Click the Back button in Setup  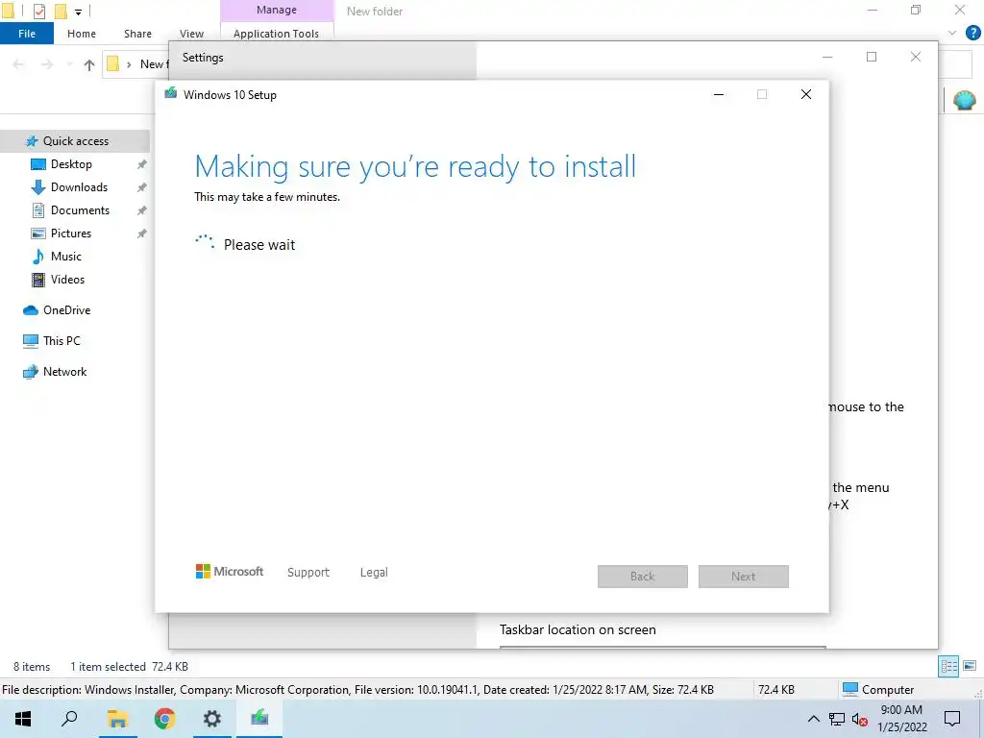[643, 577]
